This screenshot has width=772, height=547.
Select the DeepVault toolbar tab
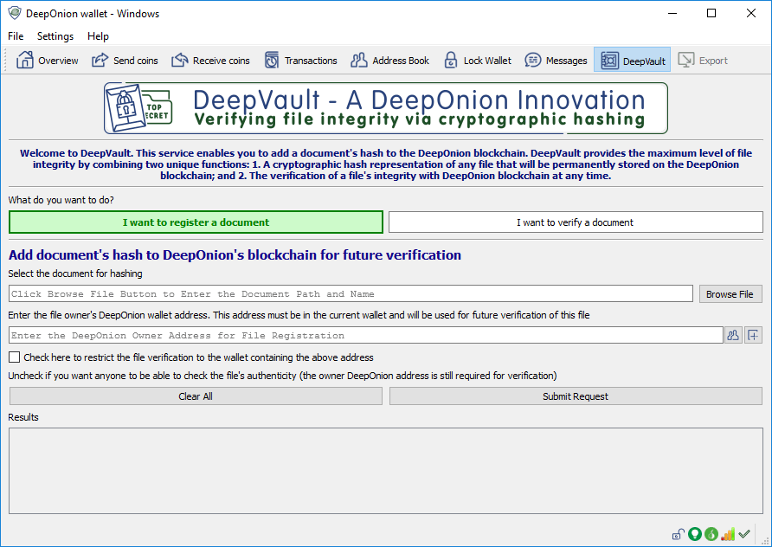[632, 61]
